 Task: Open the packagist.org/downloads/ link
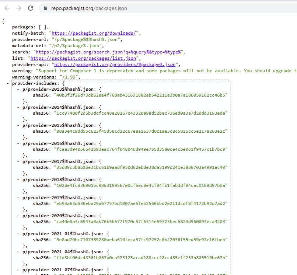point(94,33)
